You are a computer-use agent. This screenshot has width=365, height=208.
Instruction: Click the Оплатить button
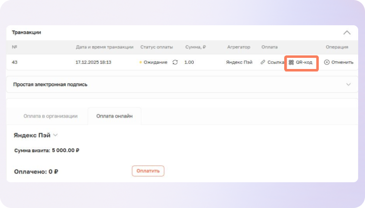click(x=148, y=171)
